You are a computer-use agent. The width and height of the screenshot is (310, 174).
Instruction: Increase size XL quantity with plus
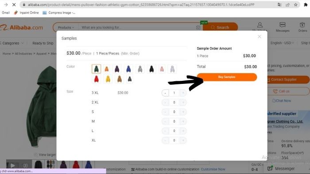[183, 140]
